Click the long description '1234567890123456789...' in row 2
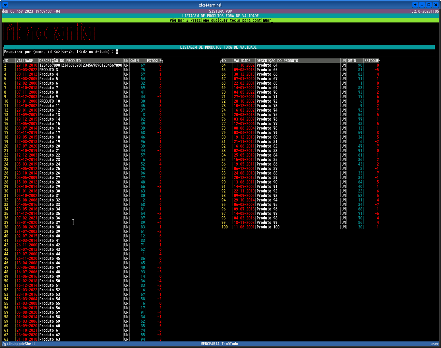The height and width of the screenshot is (348, 441). (x=81, y=65)
